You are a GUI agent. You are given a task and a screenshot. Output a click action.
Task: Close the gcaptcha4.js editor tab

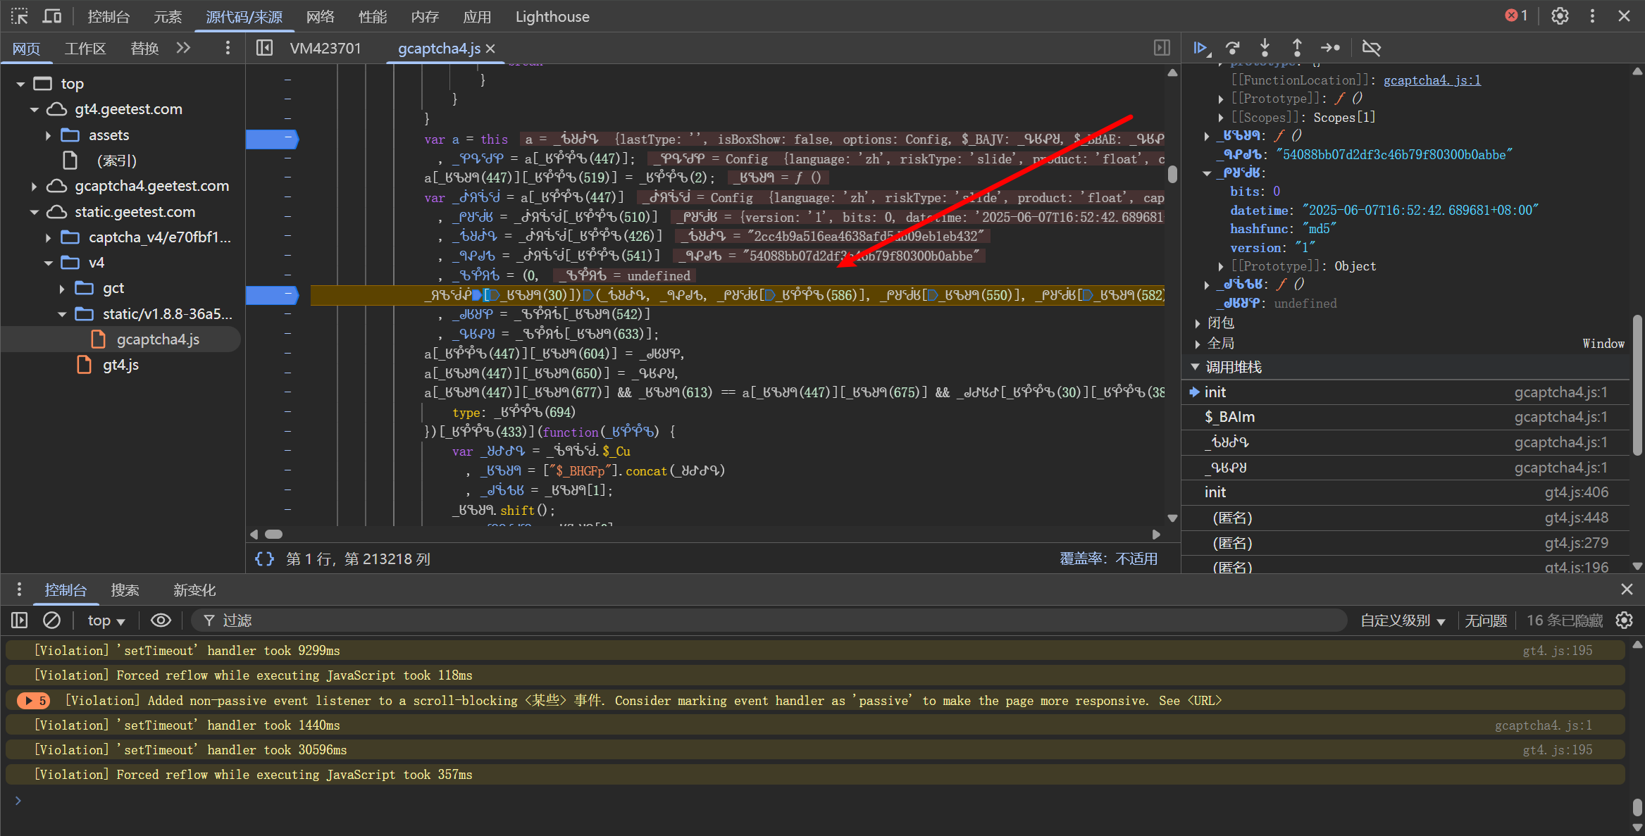[x=491, y=49]
